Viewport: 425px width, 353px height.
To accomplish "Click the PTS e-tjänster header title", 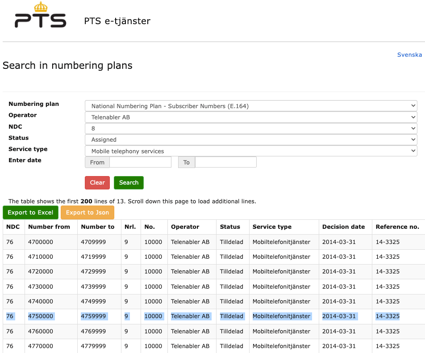I will point(117,21).
